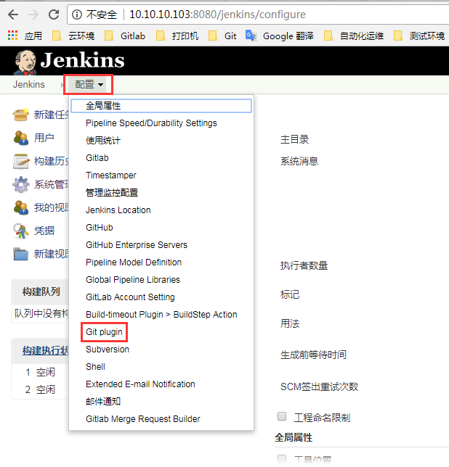
Task: Select Git plugin in the menu
Action: pos(104,332)
